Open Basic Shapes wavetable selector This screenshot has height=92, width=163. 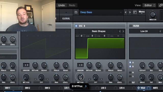(99, 31)
